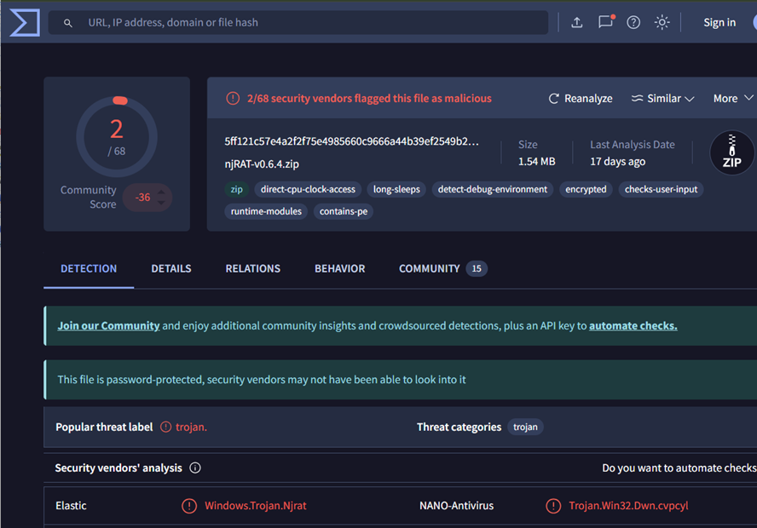Focus the URL, IP, domain or hash search field

pyautogui.click(x=298, y=23)
